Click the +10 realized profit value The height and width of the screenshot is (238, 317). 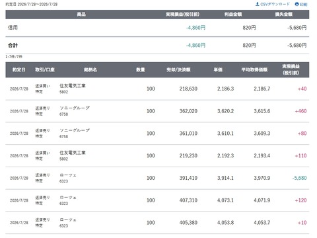coord(302,223)
